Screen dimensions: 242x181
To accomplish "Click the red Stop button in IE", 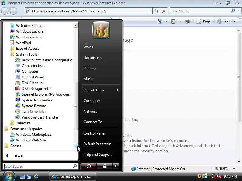I will coord(164,11).
